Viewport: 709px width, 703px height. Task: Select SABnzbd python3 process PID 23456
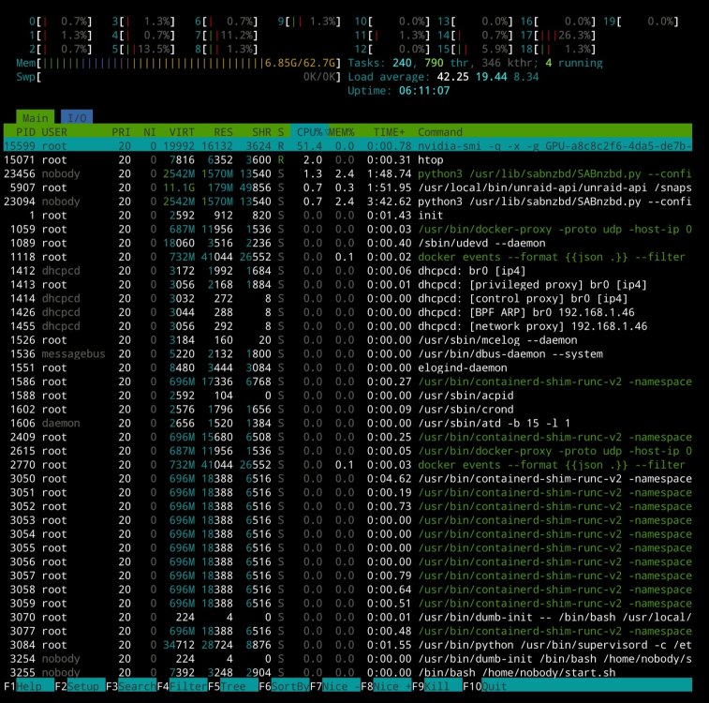(x=347, y=173)
